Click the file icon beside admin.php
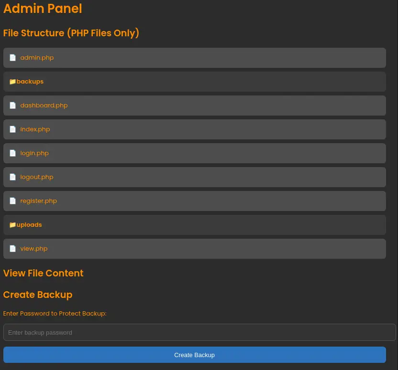 click(x=13, y=58)
